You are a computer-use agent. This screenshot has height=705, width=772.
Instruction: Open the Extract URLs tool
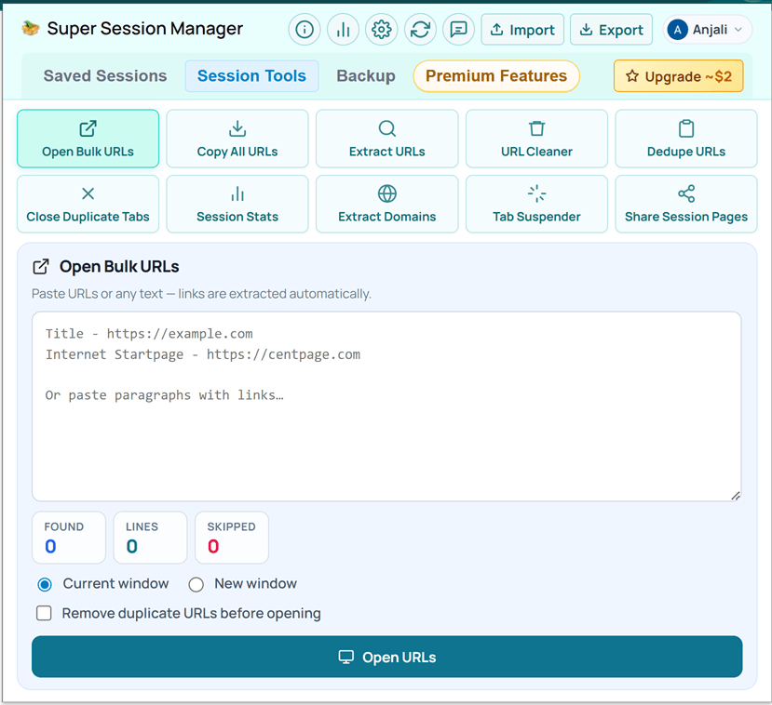point(387,139)
